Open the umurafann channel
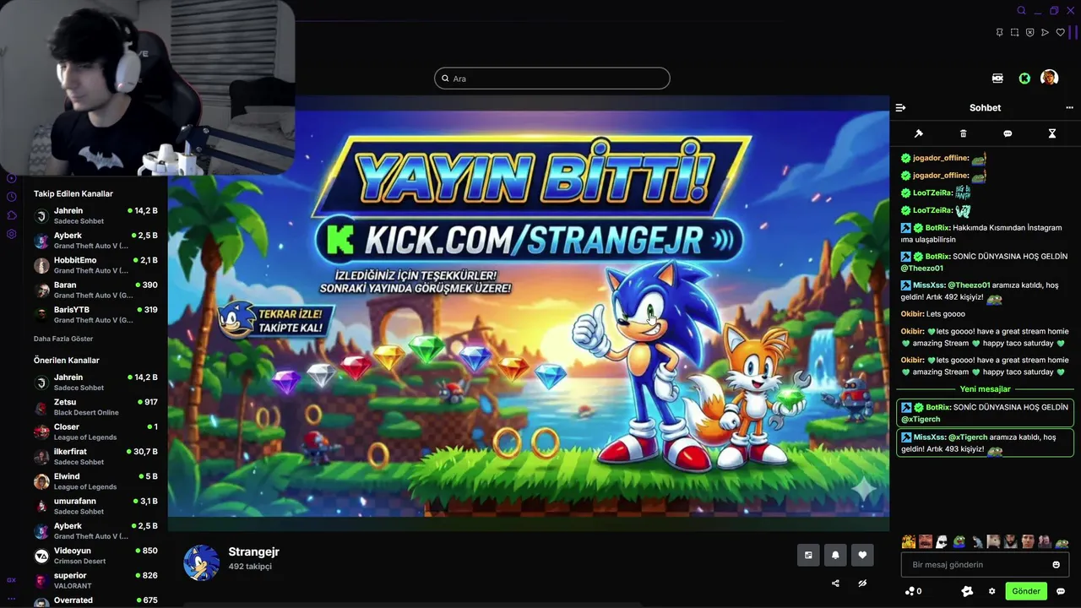The width and height of the screenshot is (1081, 608). click(x=95, y=506)
